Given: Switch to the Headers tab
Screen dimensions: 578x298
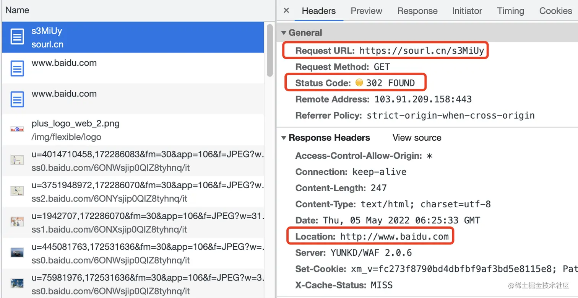Looking at the screenshot, I should click(x=319, y=11).
